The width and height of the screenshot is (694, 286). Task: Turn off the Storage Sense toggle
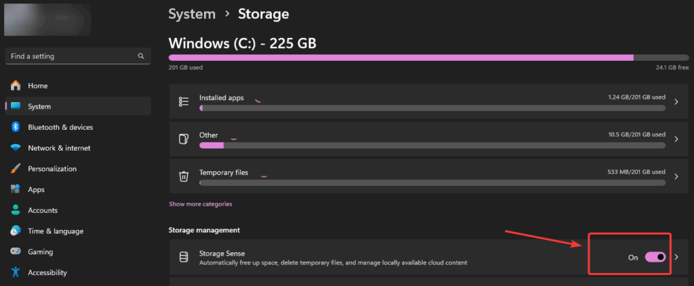tap(655, 257)
